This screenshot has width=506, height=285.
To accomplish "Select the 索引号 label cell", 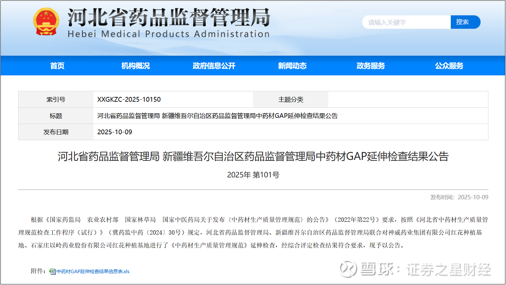I will tap(56, 100).
